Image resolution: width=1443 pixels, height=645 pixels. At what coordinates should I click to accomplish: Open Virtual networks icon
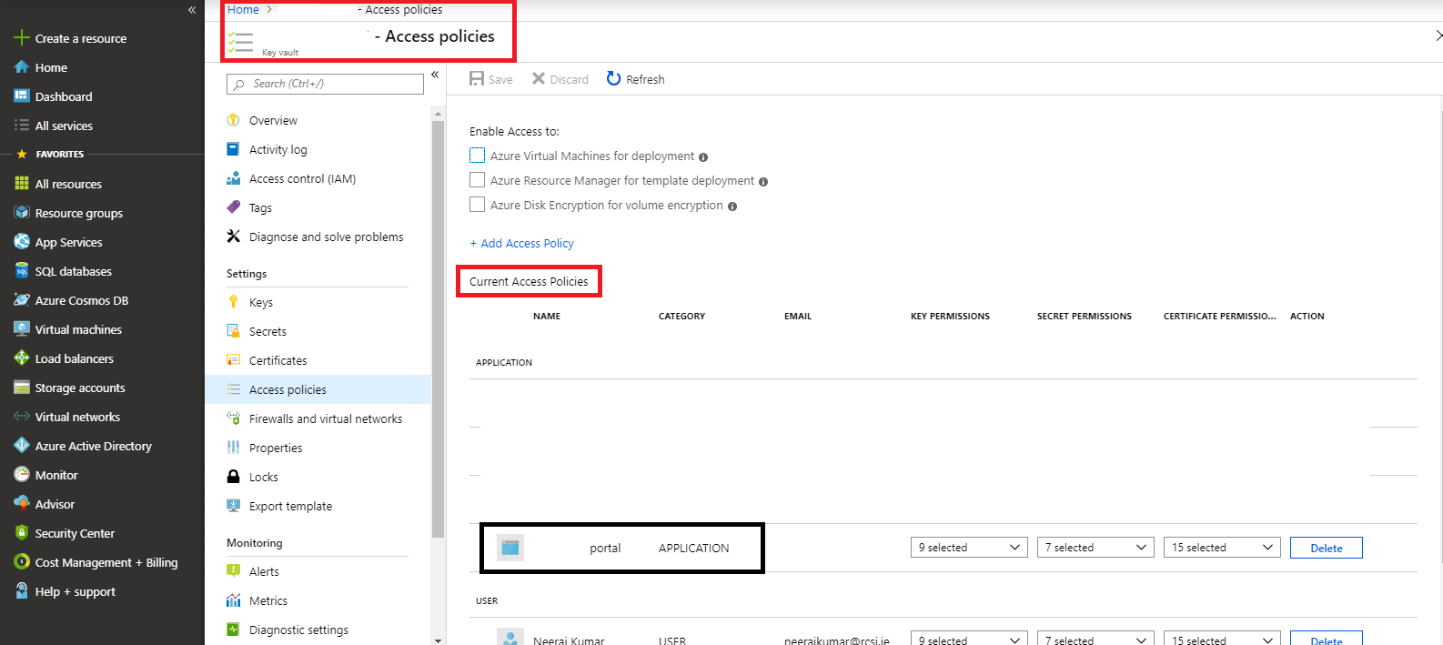(22, 417)
